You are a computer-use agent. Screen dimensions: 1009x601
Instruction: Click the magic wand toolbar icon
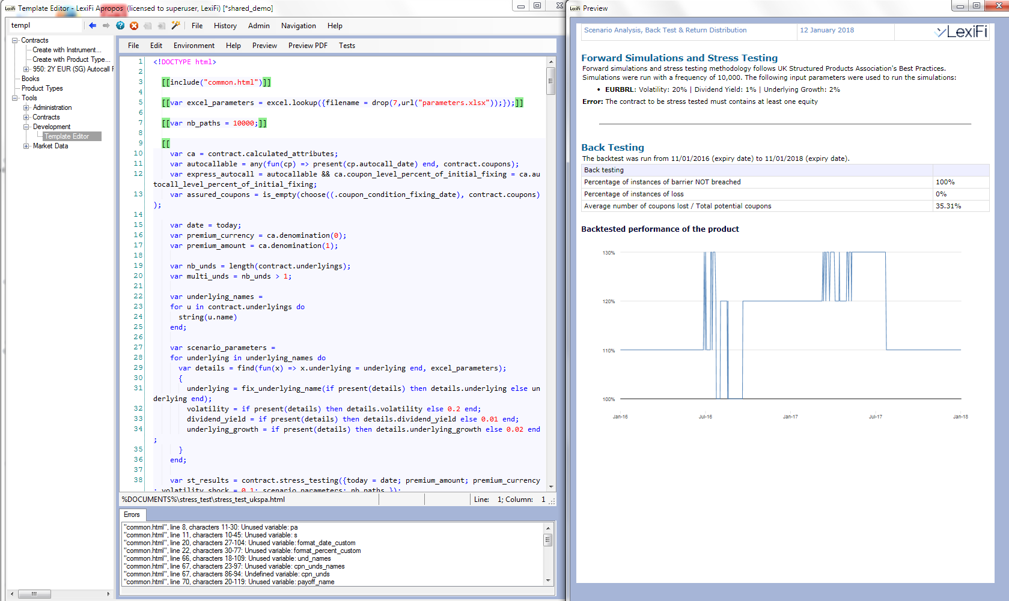tap(175, 25)
